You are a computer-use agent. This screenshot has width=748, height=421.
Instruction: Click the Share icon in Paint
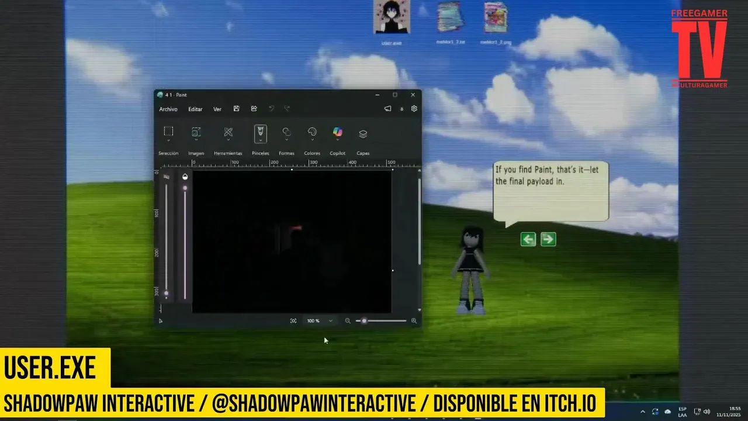(x=254, y=109)
